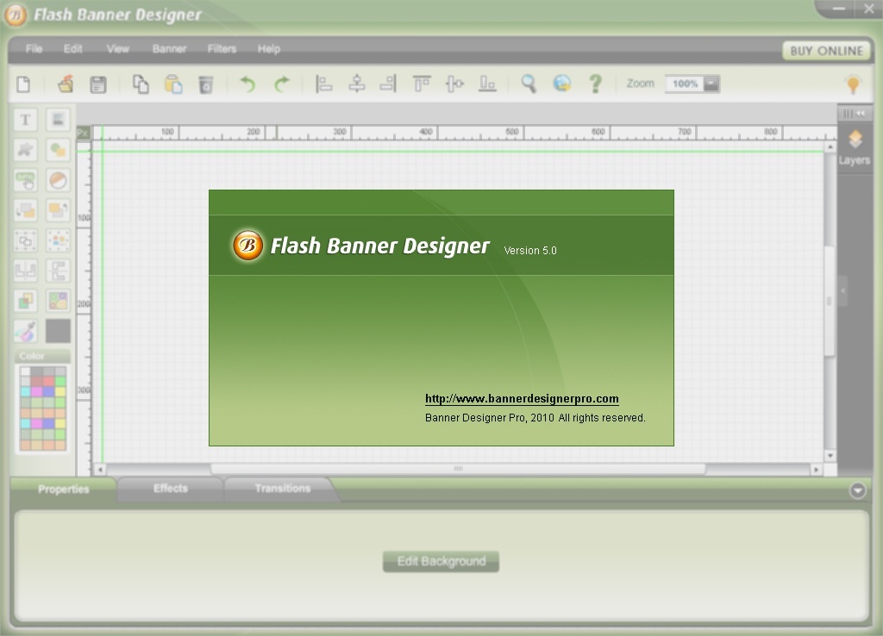Click the Redo arrow in the toolbar
Screen dimensions: 883x636
283,84
